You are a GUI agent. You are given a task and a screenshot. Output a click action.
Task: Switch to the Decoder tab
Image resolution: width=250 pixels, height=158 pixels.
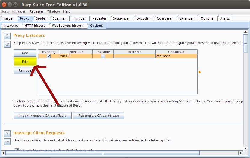point(143,18)
